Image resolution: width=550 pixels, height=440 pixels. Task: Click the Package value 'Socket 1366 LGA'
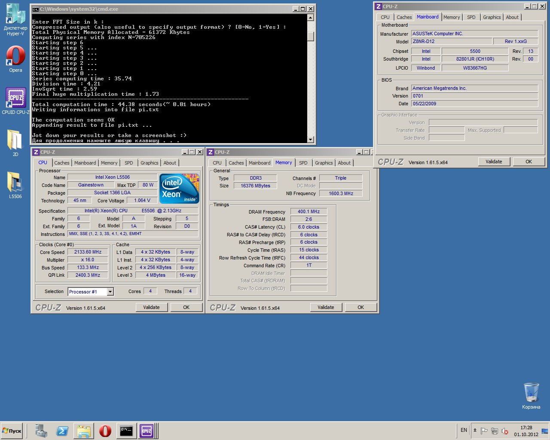coord(113,192)
